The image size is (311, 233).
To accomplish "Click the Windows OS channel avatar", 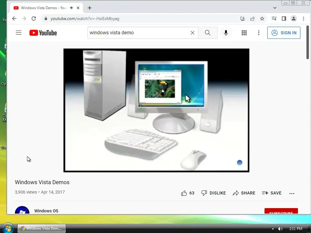I will [x=22, y=210].
